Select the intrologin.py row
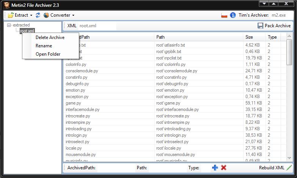This screenshot has width=297, height=178. [x=174, y=135]
